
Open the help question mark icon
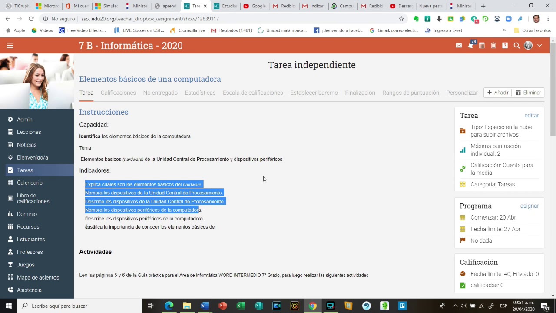point(505,46)
